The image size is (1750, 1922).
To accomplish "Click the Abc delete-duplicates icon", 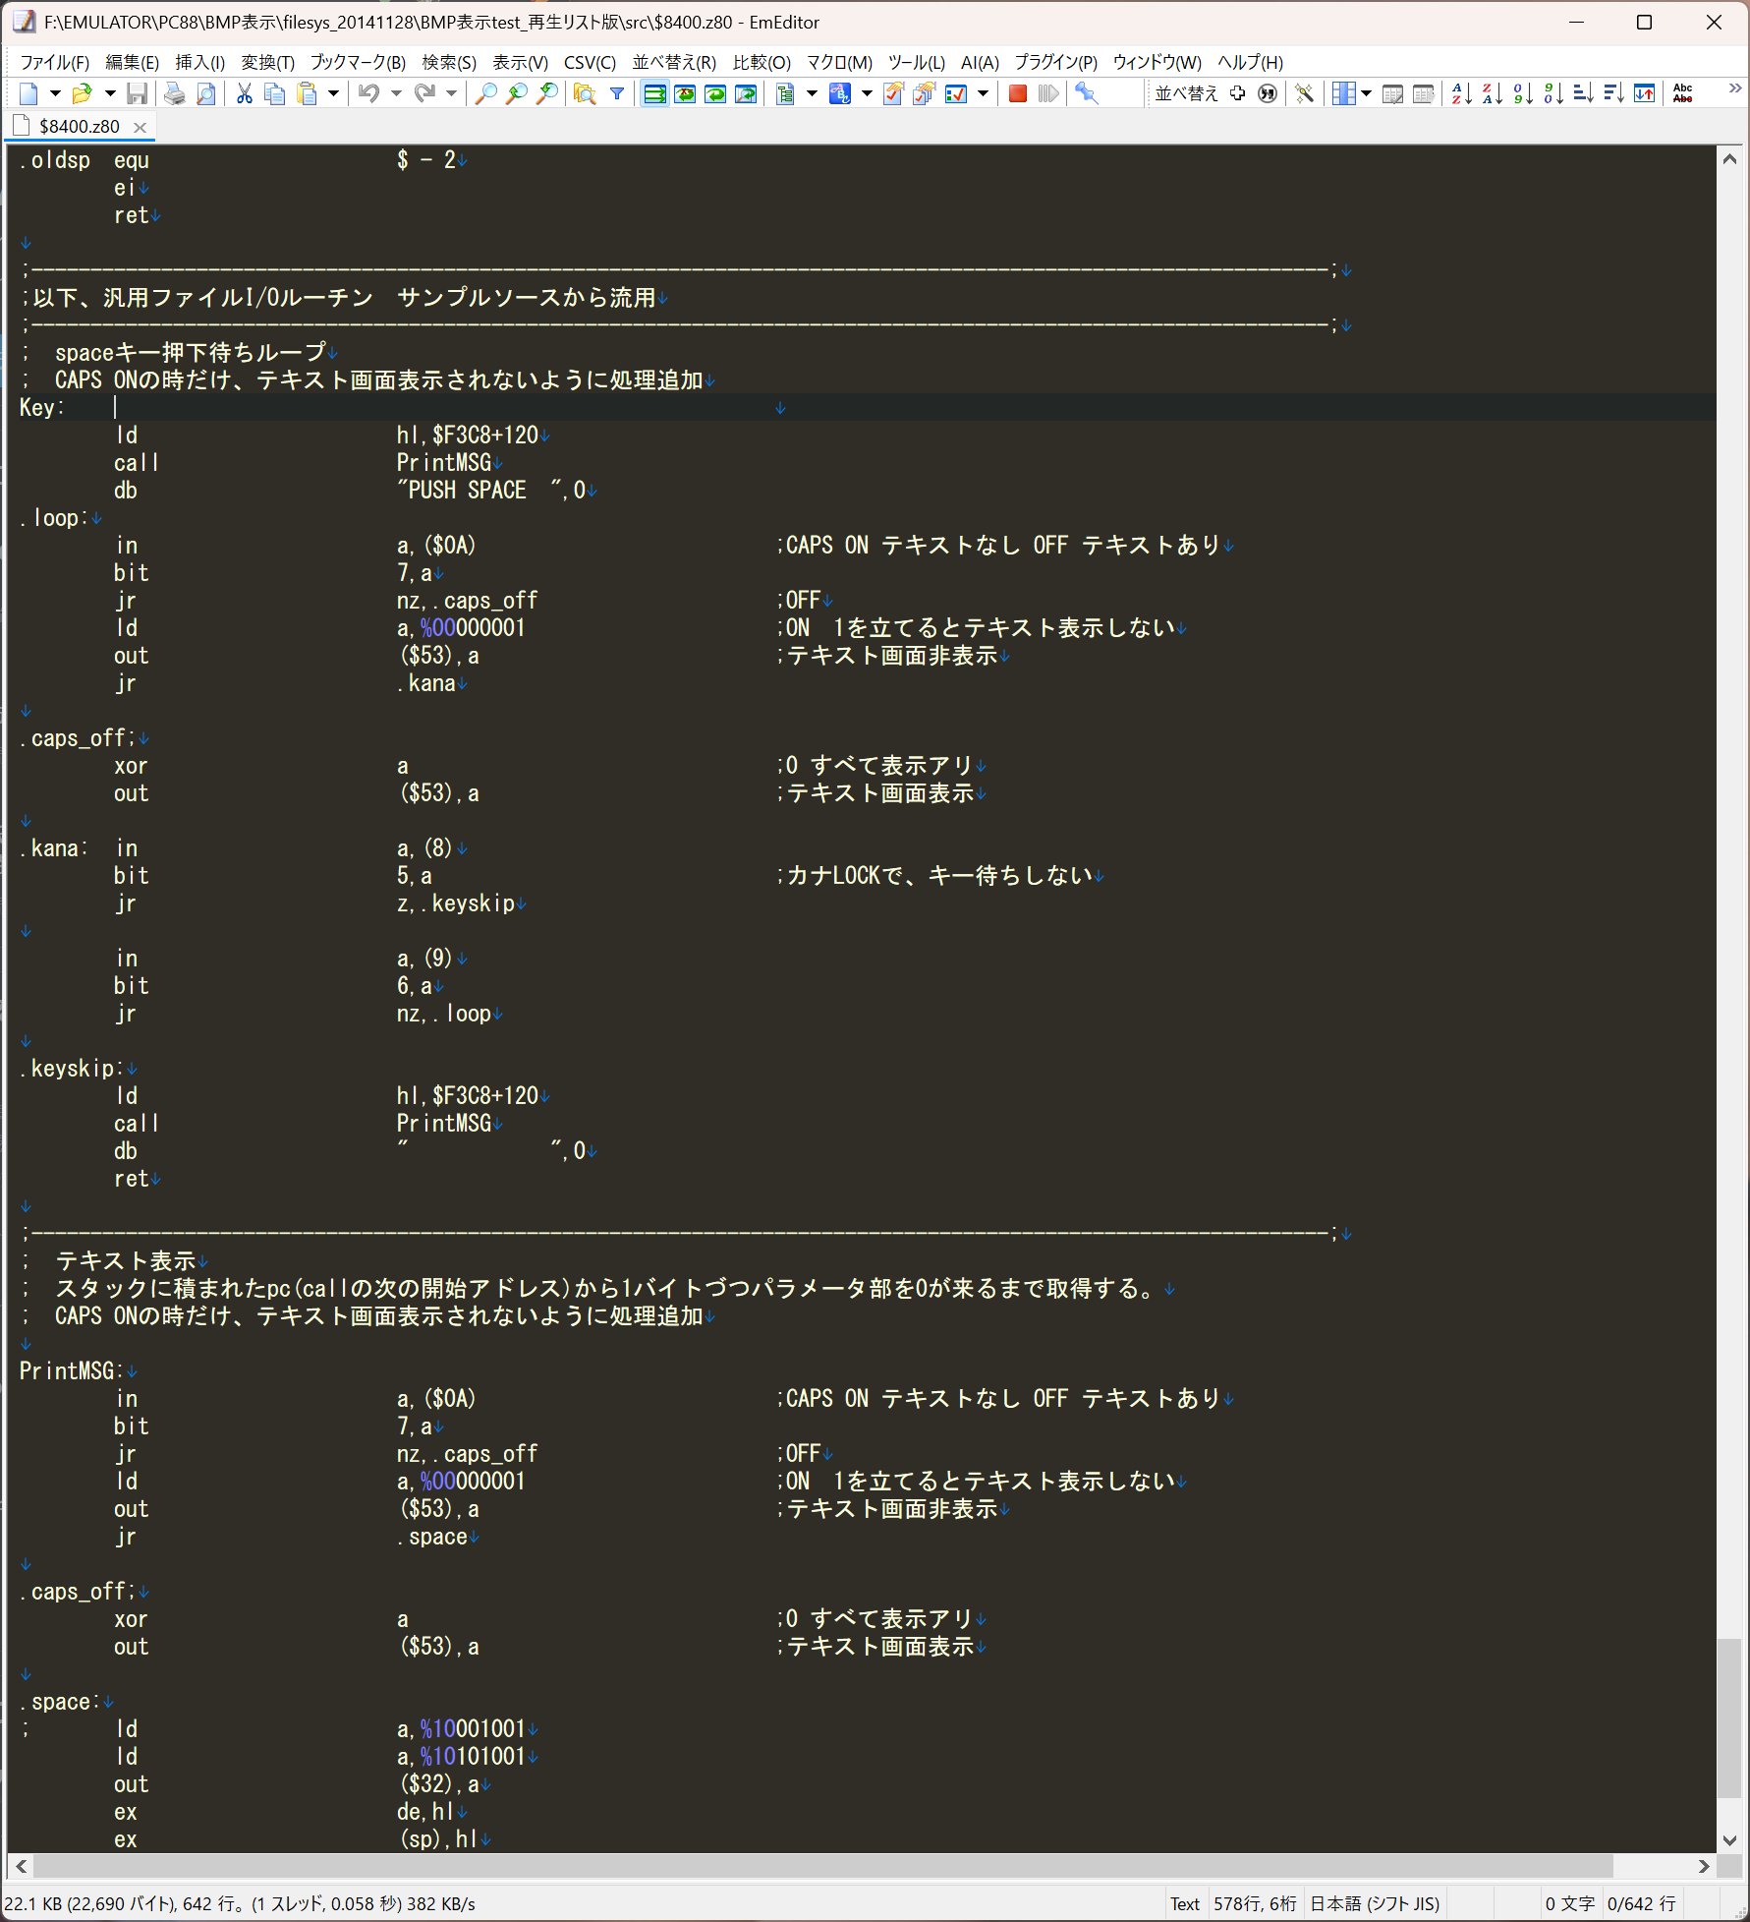I will click(1683, 93).
